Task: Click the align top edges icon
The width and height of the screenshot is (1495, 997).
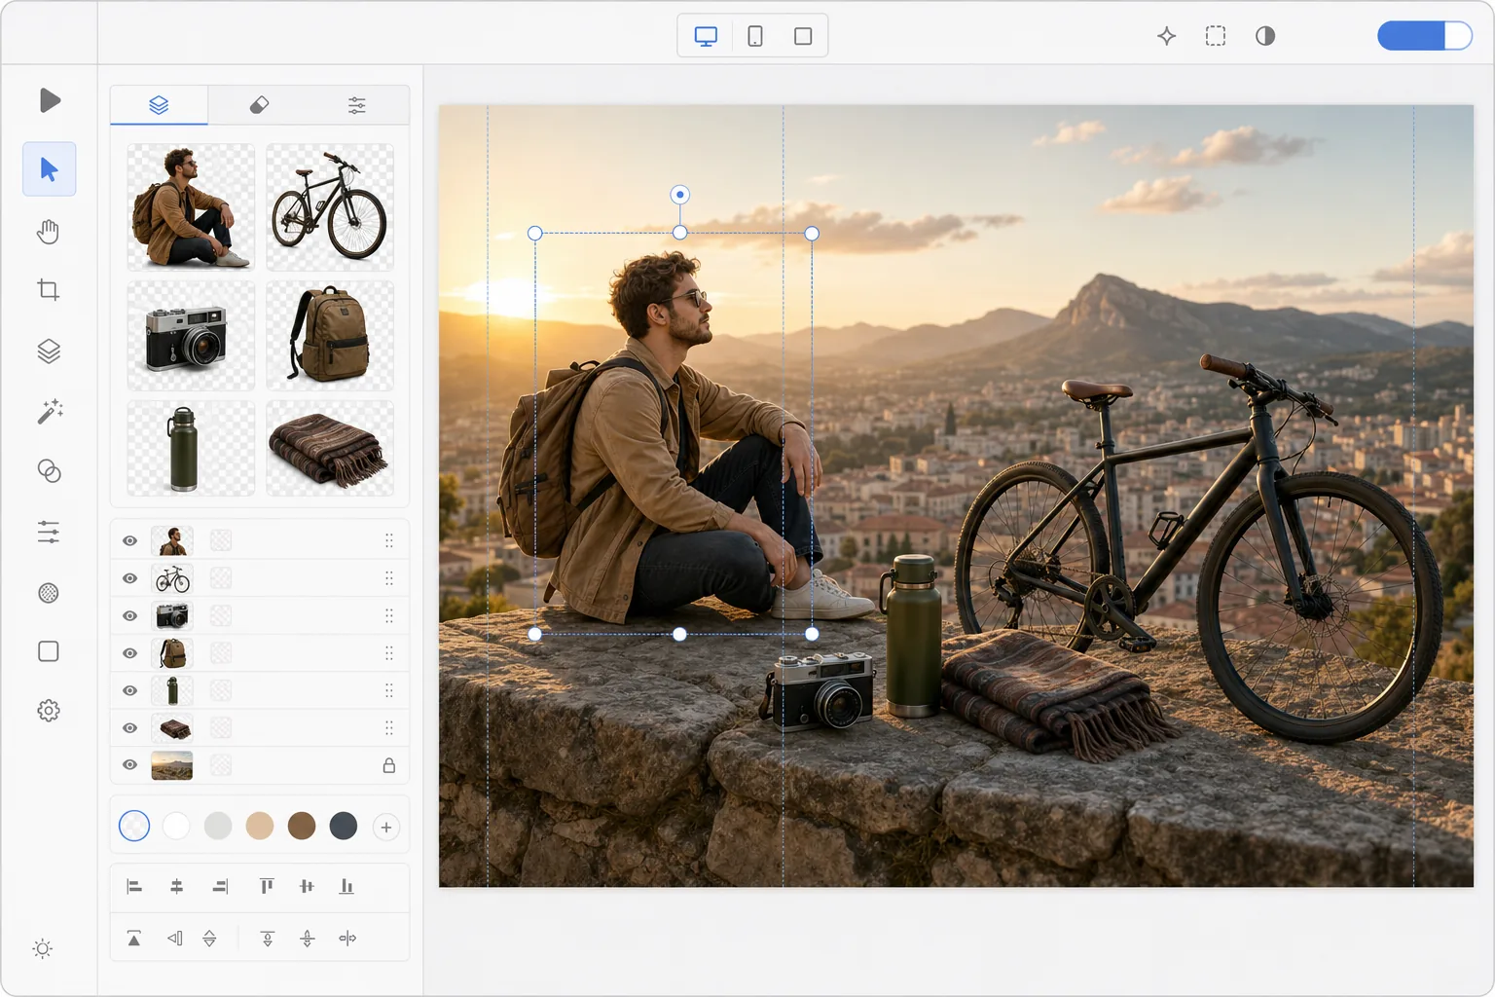Action: click(x=267, y=886)
